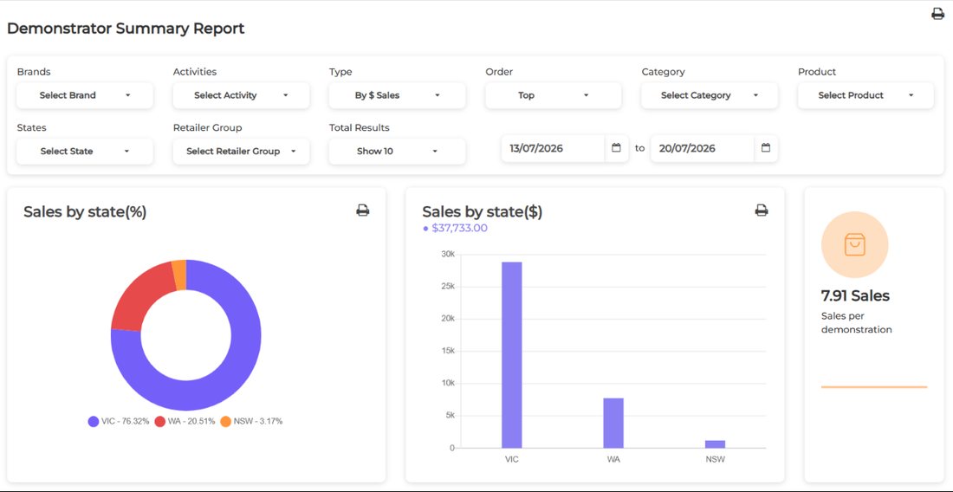Toggle the NSW legend marker
Image resolution: width=953 pixels, height=492 pixels.
click(x=225, y=422)
